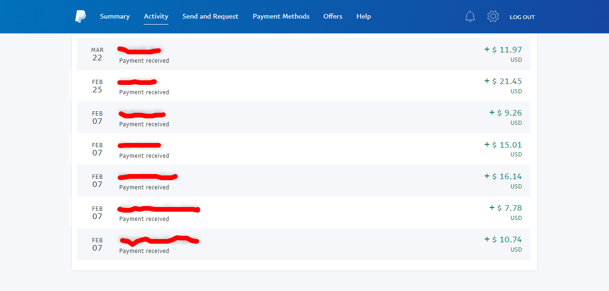
Task: Open the settings gear icon
Action: pyautogui.click(x=493, y=17)
